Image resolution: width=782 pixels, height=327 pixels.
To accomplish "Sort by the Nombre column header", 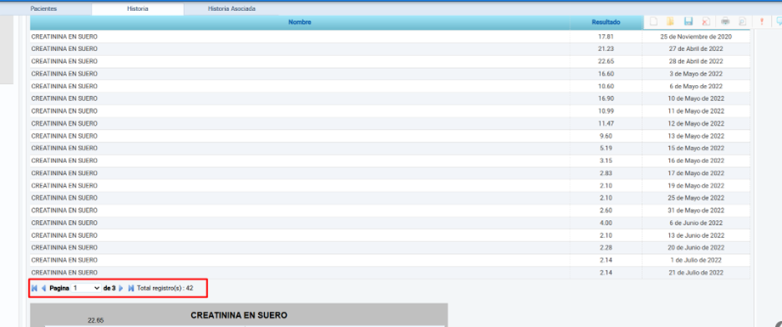I will [x=300, y=22].
